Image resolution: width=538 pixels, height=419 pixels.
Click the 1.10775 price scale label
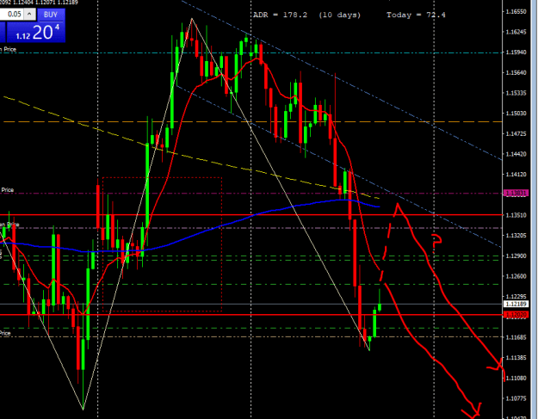516,398
